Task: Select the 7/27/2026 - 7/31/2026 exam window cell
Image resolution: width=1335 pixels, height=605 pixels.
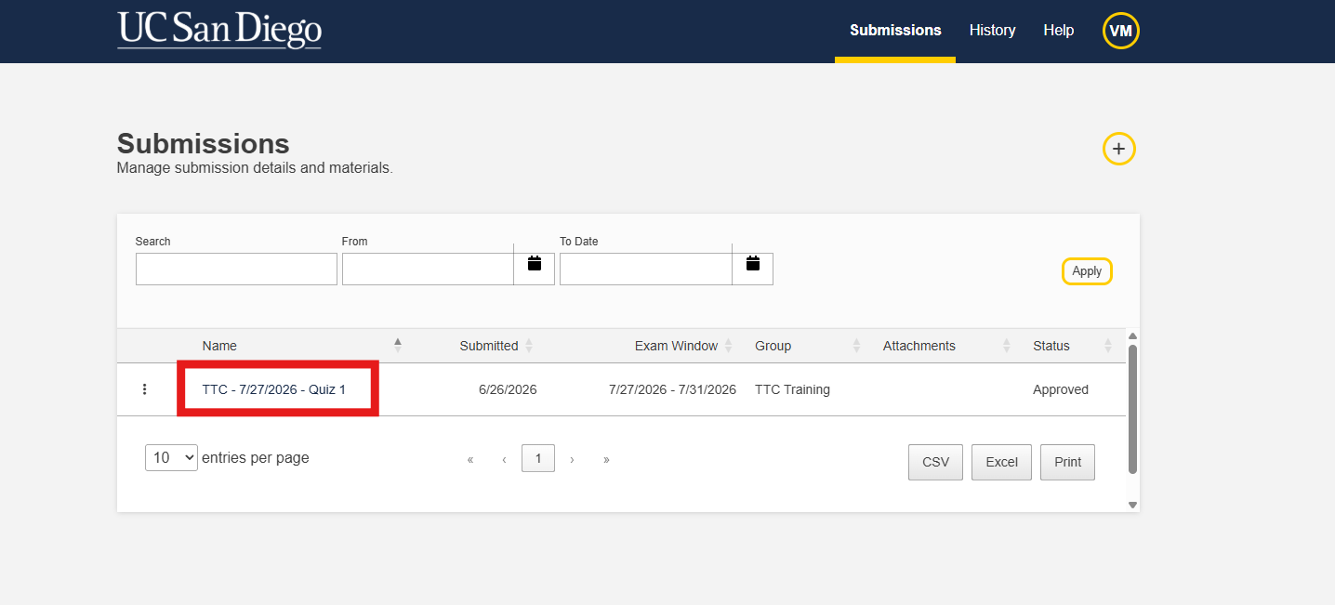Action: (672, 389)
